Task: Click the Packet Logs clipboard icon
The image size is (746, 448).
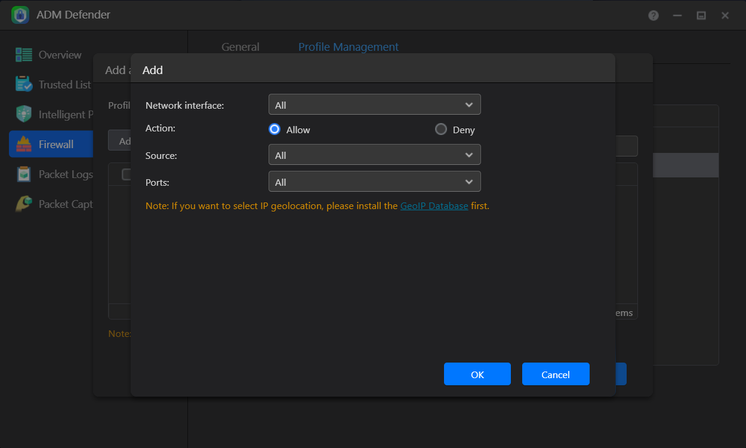Action: pos(24,174)
